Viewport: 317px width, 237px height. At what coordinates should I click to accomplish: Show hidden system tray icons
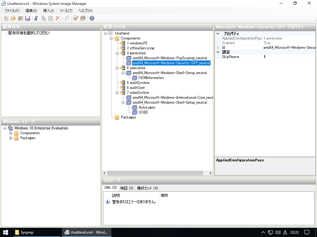(263, 232)
